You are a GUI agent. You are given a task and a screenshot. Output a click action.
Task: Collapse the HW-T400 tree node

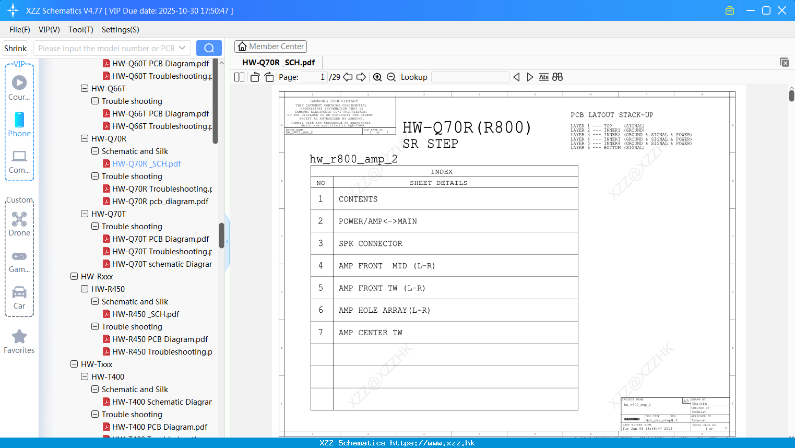(85, 377)
